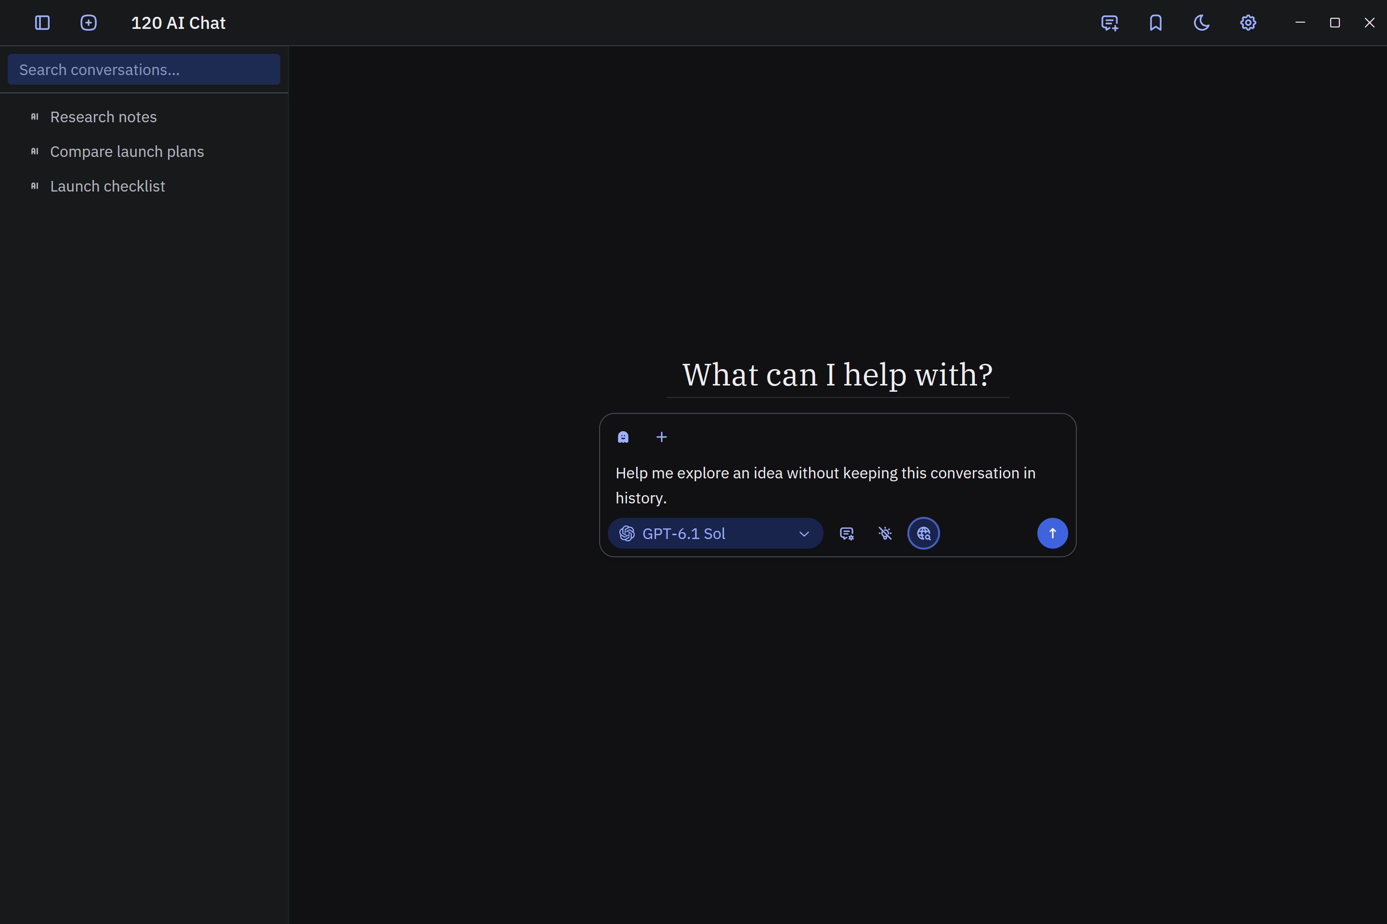Switch theme using the moon icon
Image resolution: width=1387 pixels, height=924 pixels.
pos(1202,23)
